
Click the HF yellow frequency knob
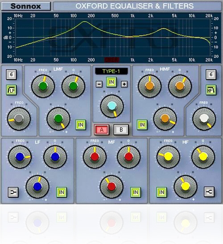tap(168, 157)
